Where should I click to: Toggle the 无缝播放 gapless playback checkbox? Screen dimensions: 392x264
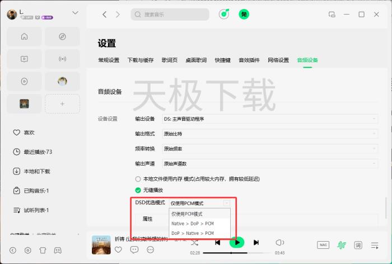(138, 190)
